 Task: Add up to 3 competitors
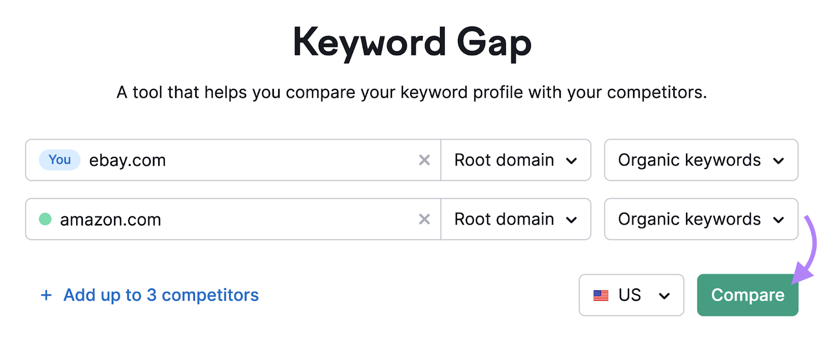[160, 295]
